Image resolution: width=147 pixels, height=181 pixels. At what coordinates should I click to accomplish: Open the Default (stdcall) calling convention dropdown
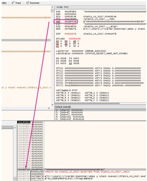coord(63,107)
